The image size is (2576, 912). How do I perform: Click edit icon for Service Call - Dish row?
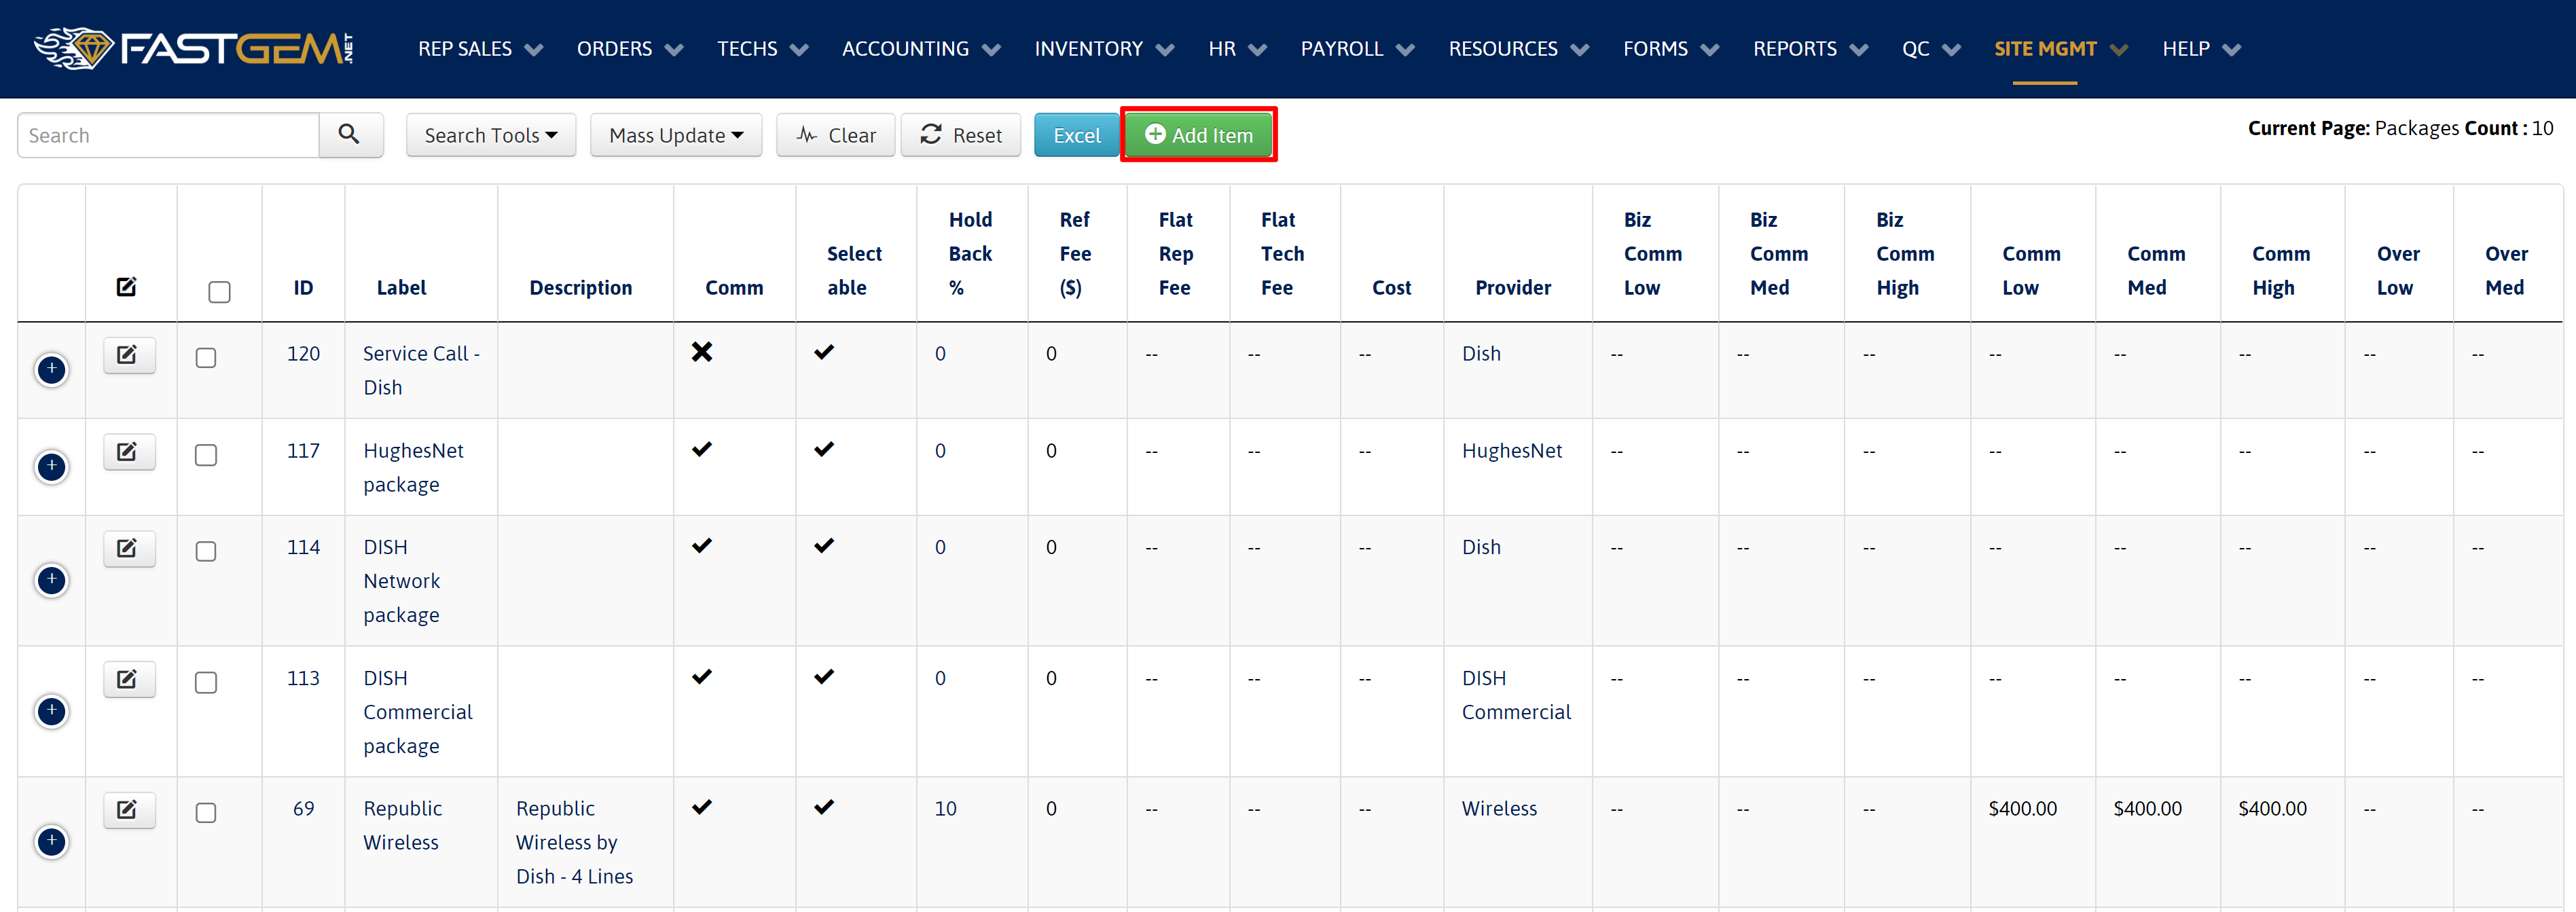[x=129, y=354]
